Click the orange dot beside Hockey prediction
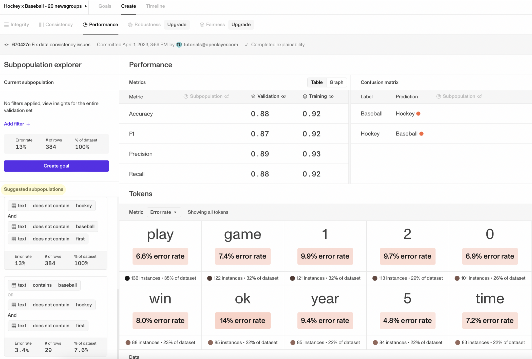 [418, 114]
